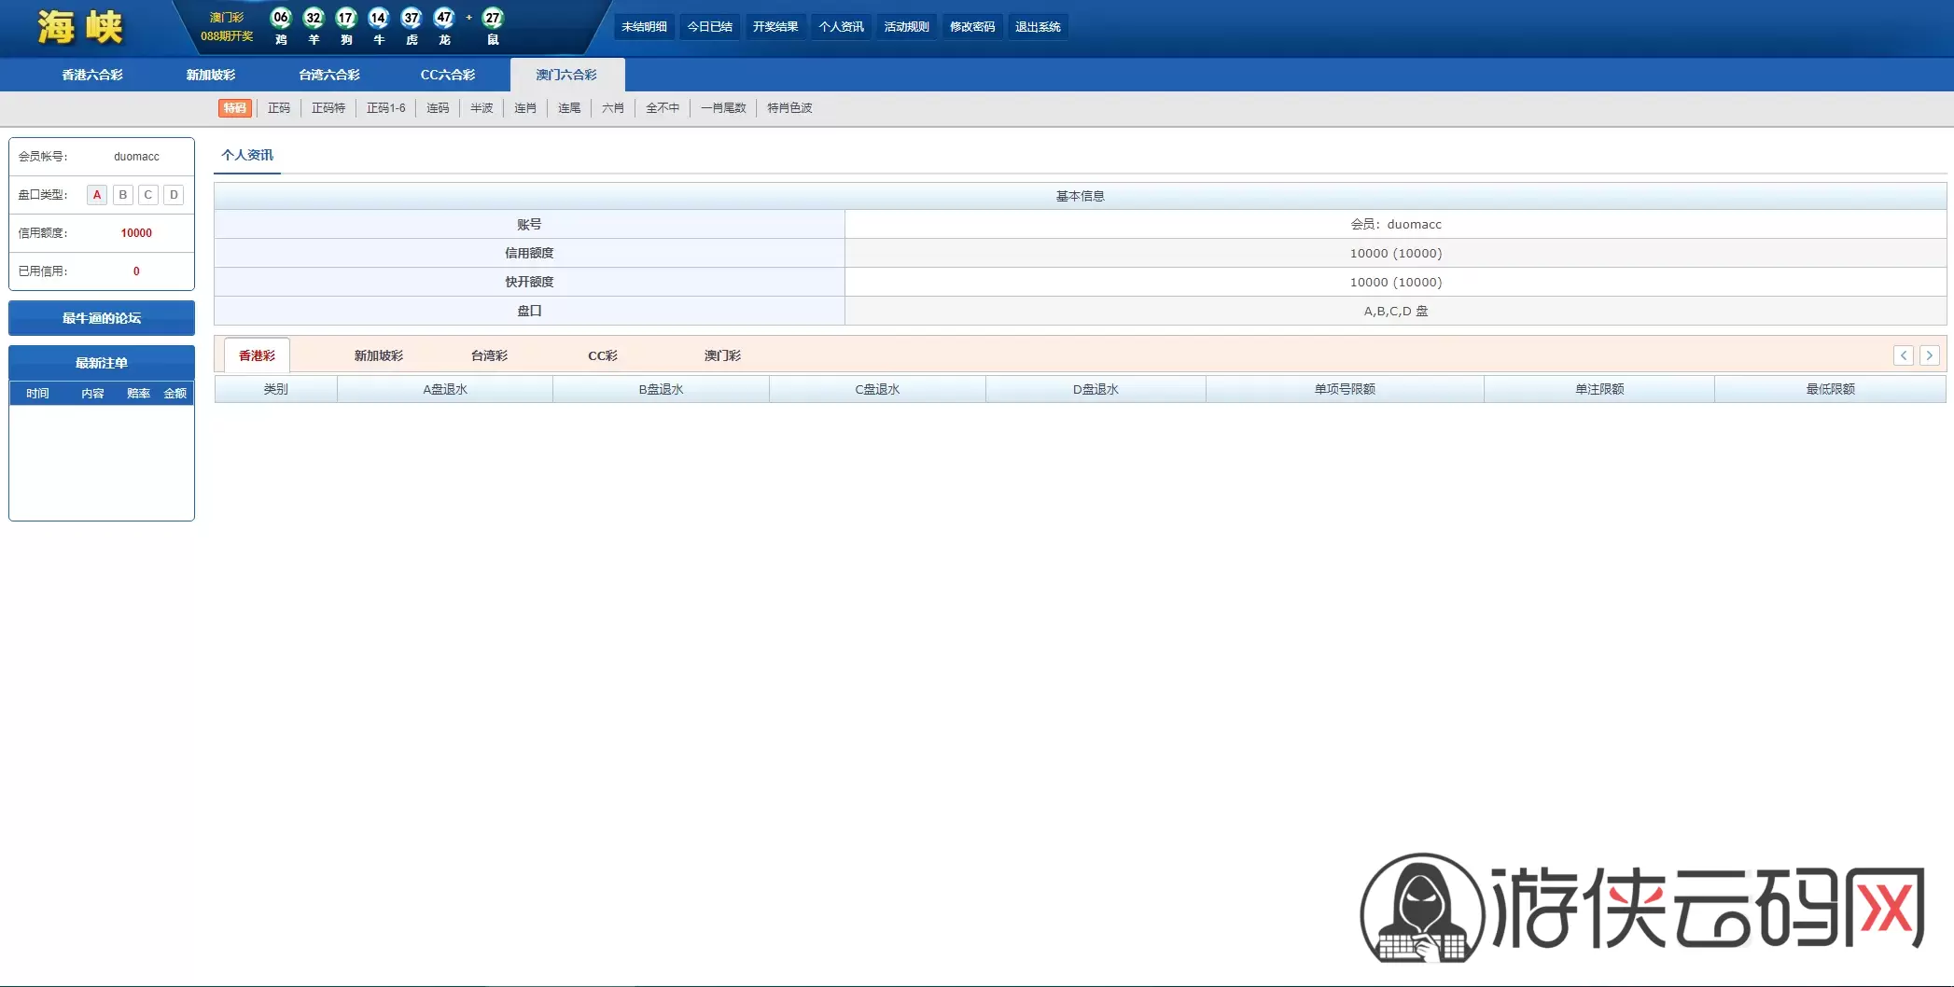The image size is (1954, 987).
Task: Select the 个人资讯 content tab
Action: point(247,156)
